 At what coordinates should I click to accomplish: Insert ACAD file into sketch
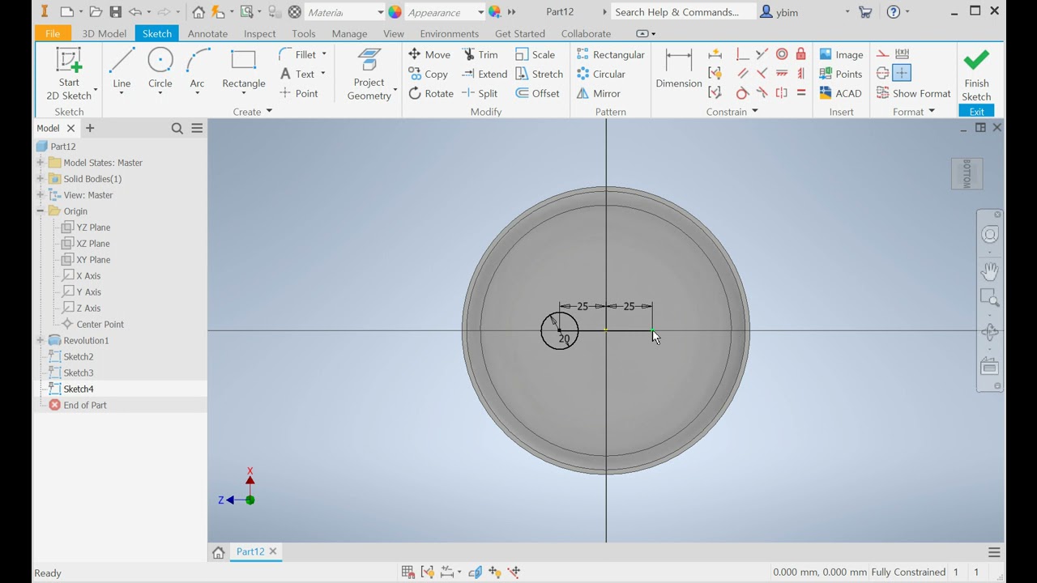(x=840, y=93)
